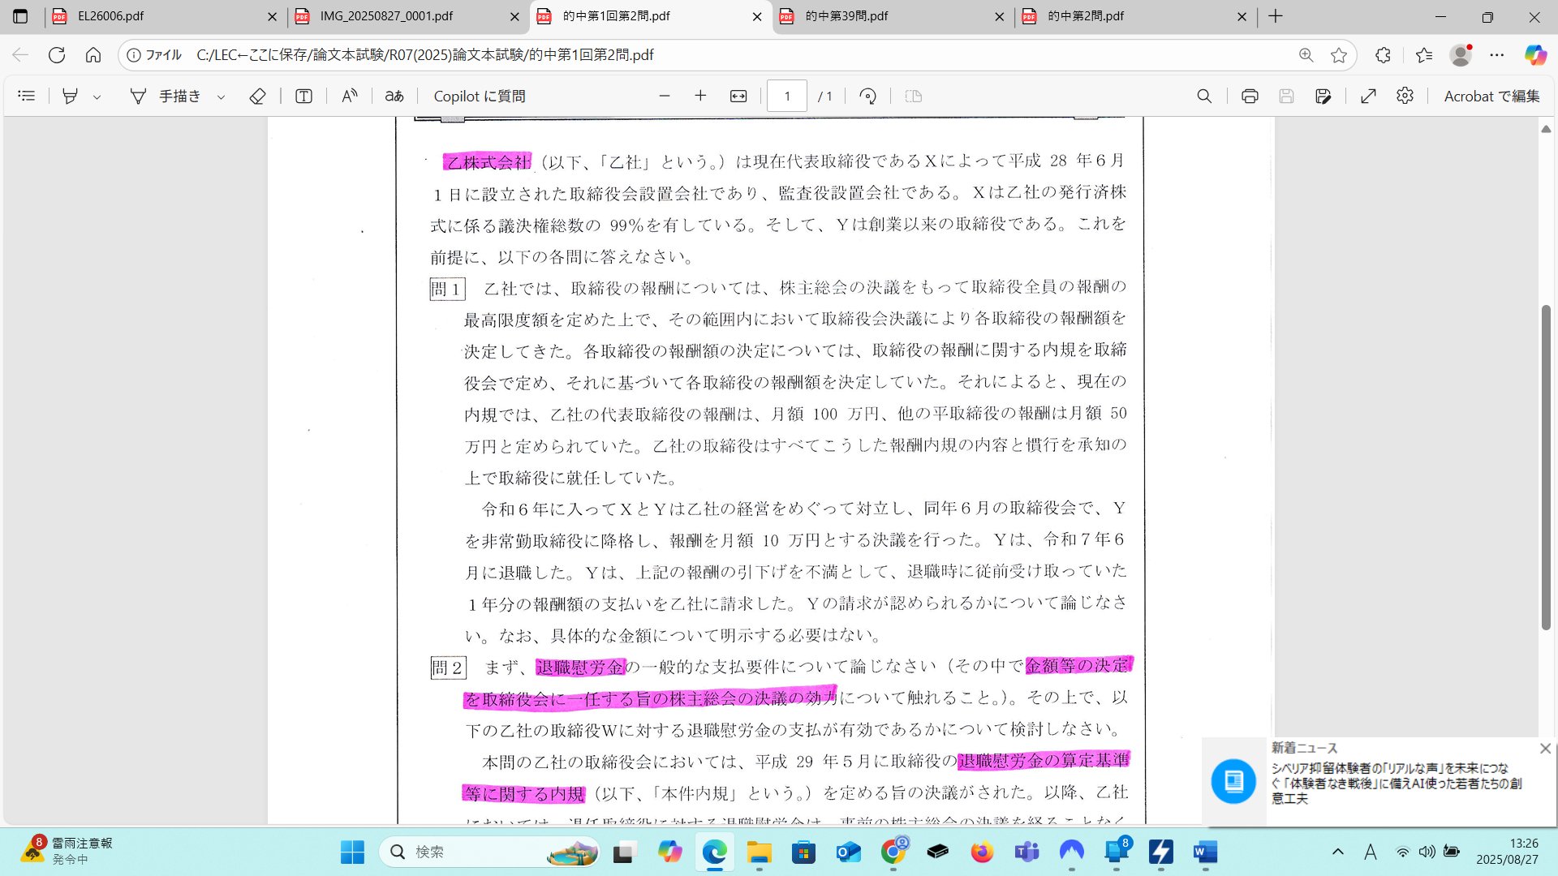The height and width of the screenshot is (876, 1558).
Task: Click Acrobat で編集 button
Action: (1491, 96)
